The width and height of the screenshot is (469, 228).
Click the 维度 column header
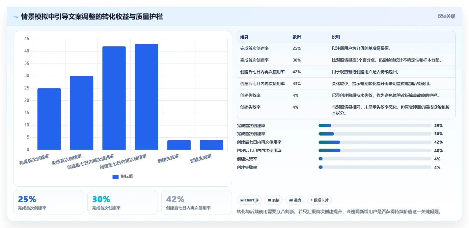point(244,37)
